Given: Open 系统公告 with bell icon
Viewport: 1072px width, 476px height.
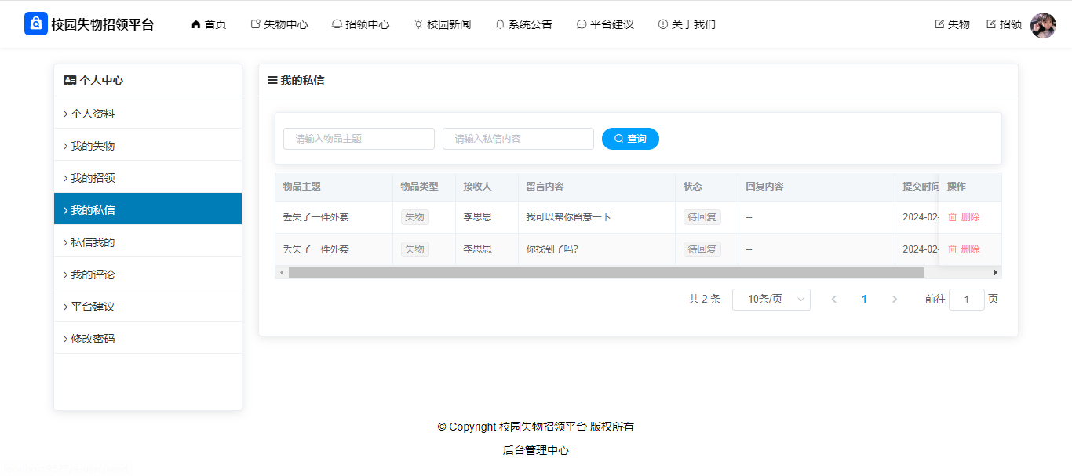Looking at the screenshot, I should pyautogui.click(x=500, y=24).
